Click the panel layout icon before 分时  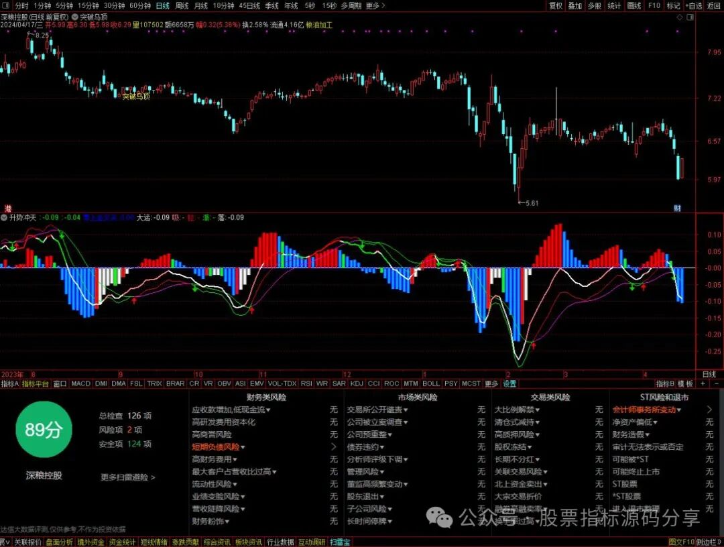[5, 5]
